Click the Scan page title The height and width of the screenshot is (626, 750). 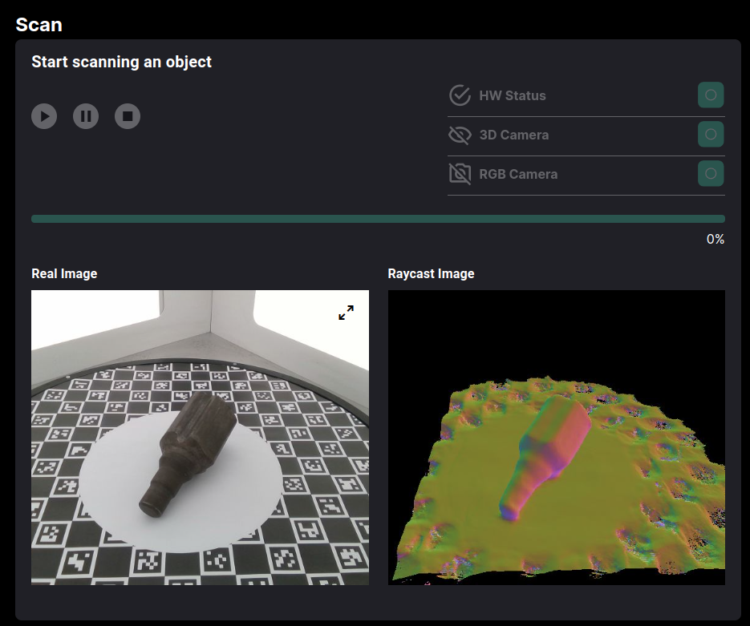click(39, 24)
